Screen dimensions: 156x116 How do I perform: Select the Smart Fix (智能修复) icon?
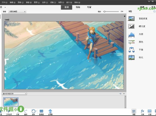[x=131, y=19]
